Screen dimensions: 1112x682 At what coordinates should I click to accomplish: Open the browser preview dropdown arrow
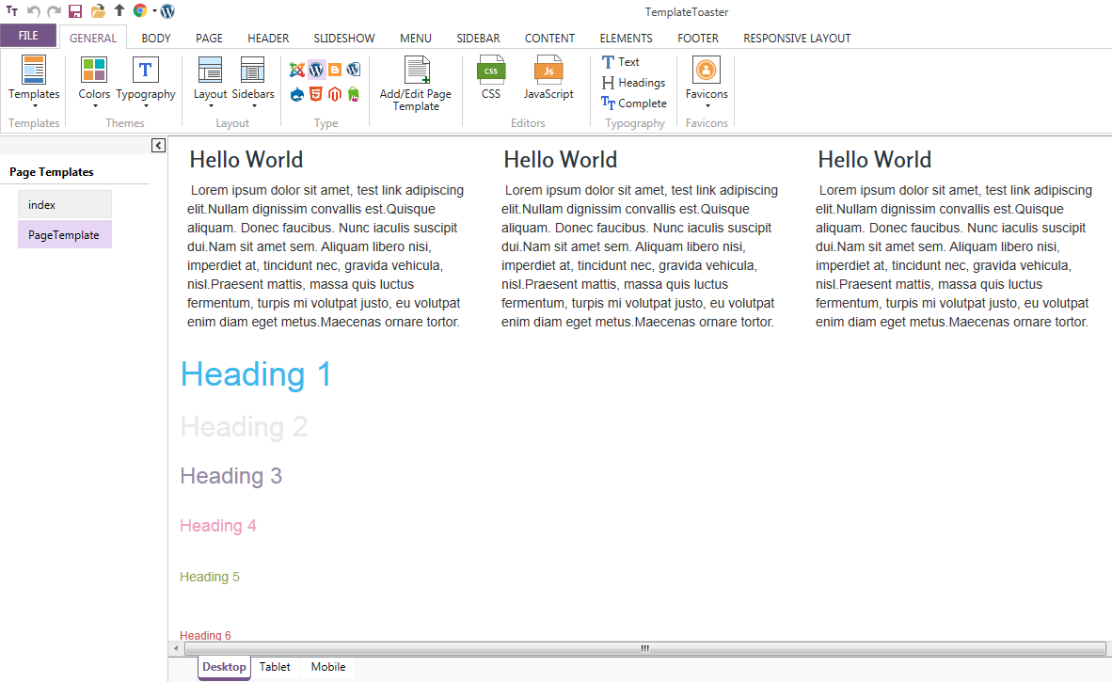[154, 10]
